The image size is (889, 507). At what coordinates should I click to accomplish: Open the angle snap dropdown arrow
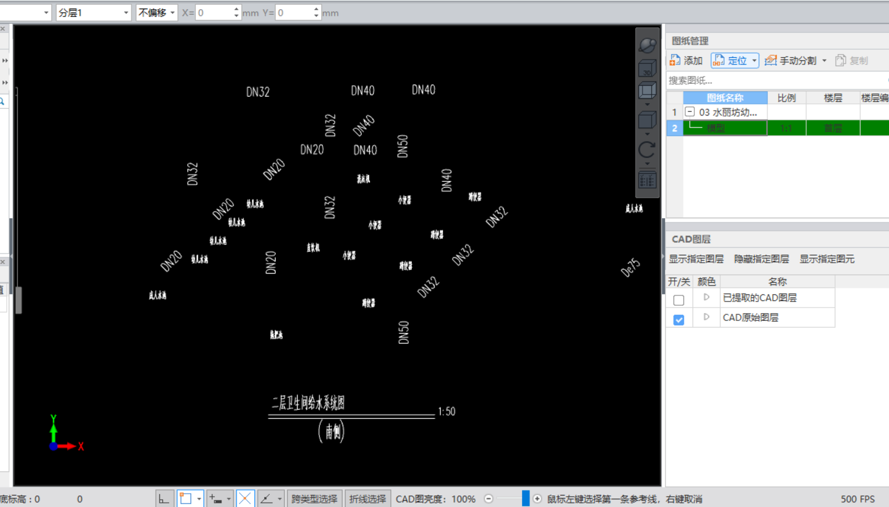(x=279, y=499)
